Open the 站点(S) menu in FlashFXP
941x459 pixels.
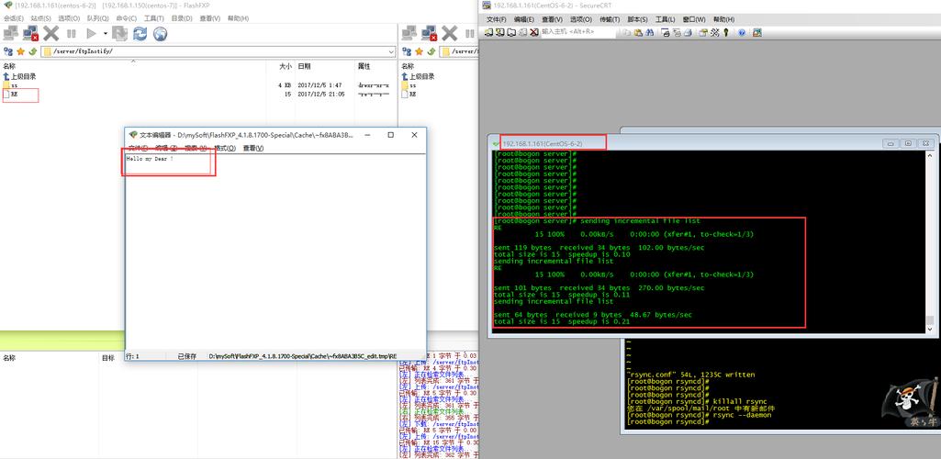(x=40, y=18)
